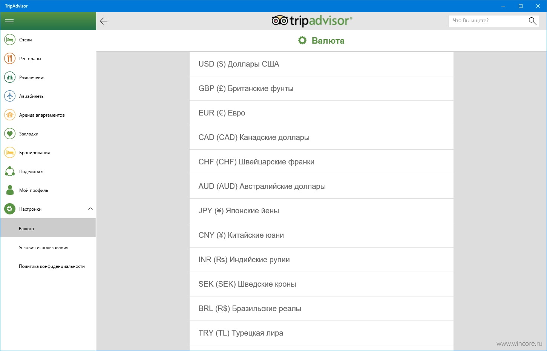Choose AUD Австралийские доллары currency

point(321,186)
